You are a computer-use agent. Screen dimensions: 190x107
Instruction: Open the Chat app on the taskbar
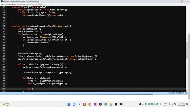[x=74, y=104]
